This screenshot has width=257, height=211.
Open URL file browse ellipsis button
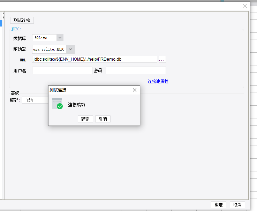[x=162, y=59]
